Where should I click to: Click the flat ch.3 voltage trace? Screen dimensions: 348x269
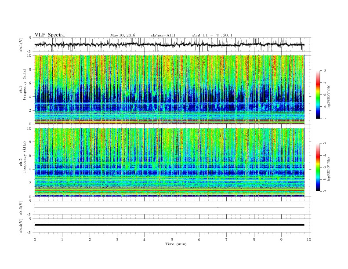[x=169, y=207]
